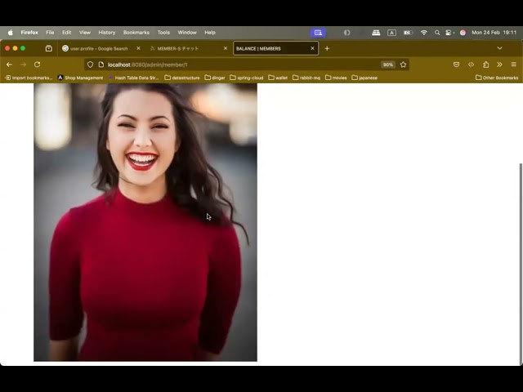
Task: Bookmark this page with the star icon
Action: click(x=403, y=65)
